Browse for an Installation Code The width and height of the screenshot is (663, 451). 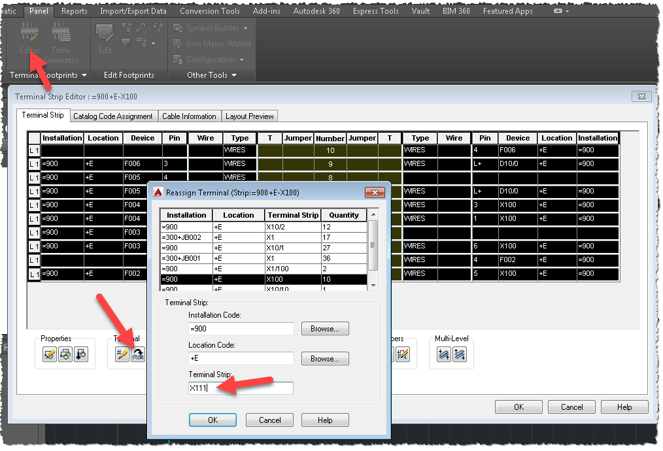point(325,329)
